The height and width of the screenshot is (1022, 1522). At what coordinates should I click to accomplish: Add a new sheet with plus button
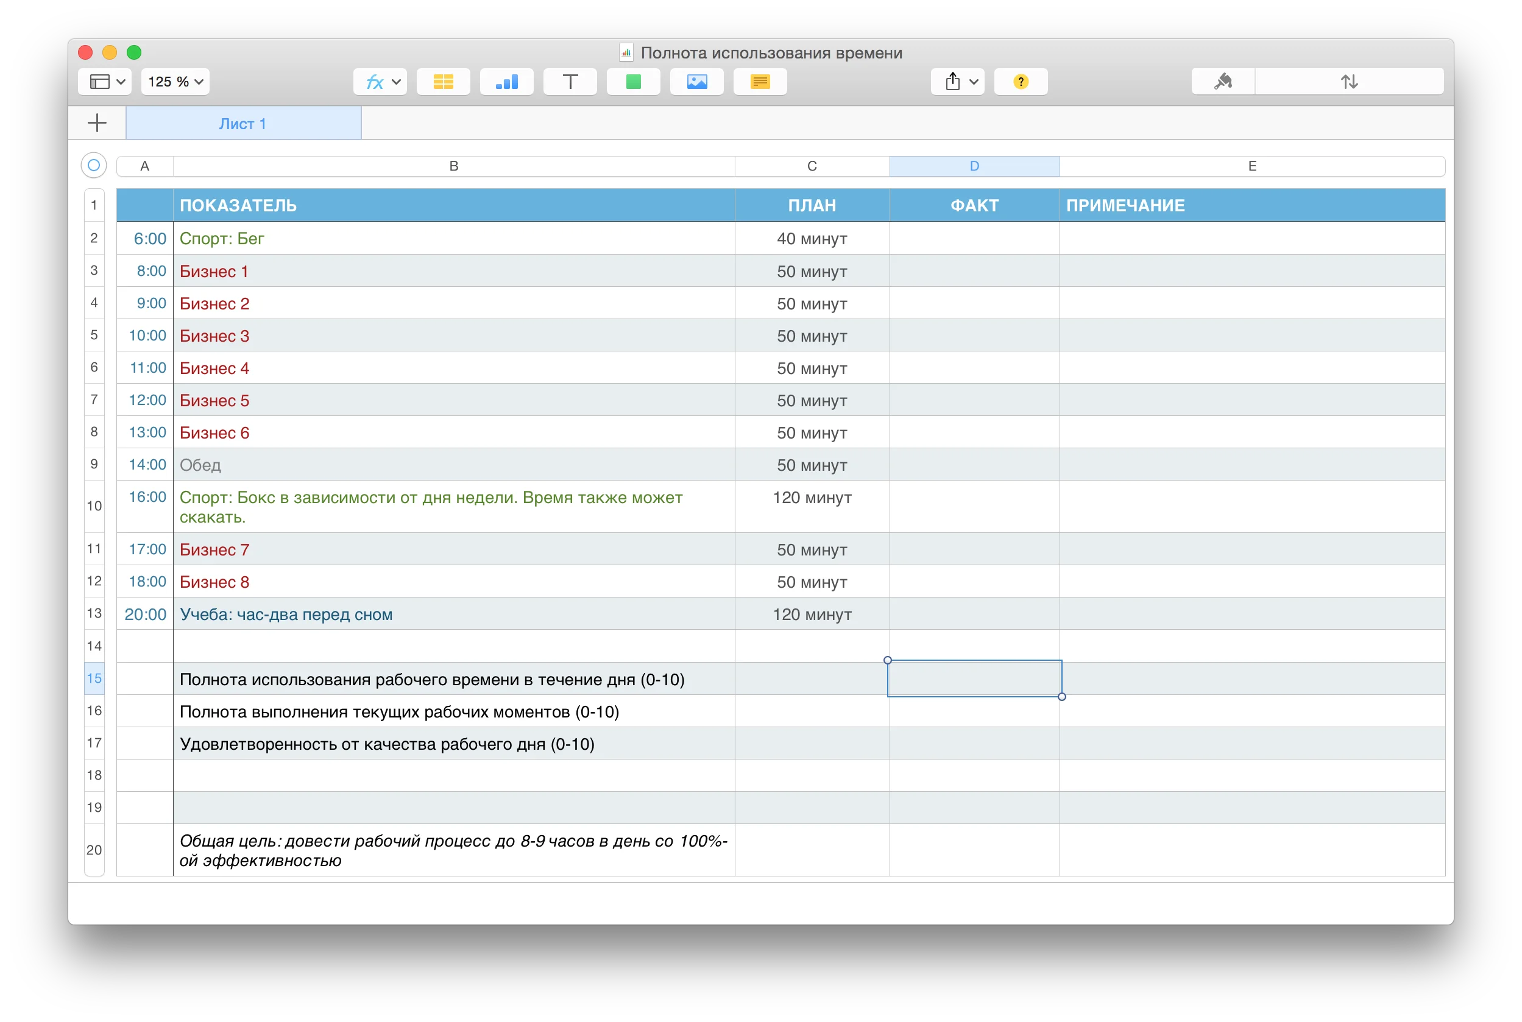(97, 123)
